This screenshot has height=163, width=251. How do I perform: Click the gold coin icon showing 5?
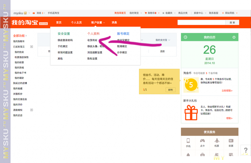pos(191,85)
